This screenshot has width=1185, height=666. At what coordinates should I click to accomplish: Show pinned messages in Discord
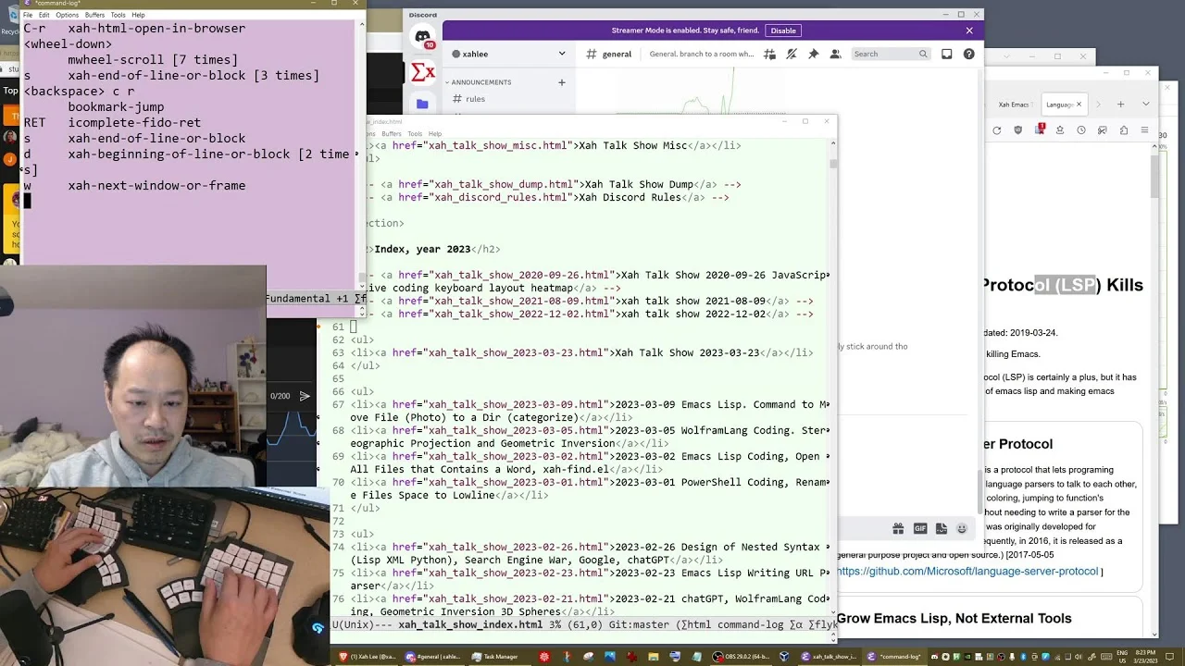point(813,55)
